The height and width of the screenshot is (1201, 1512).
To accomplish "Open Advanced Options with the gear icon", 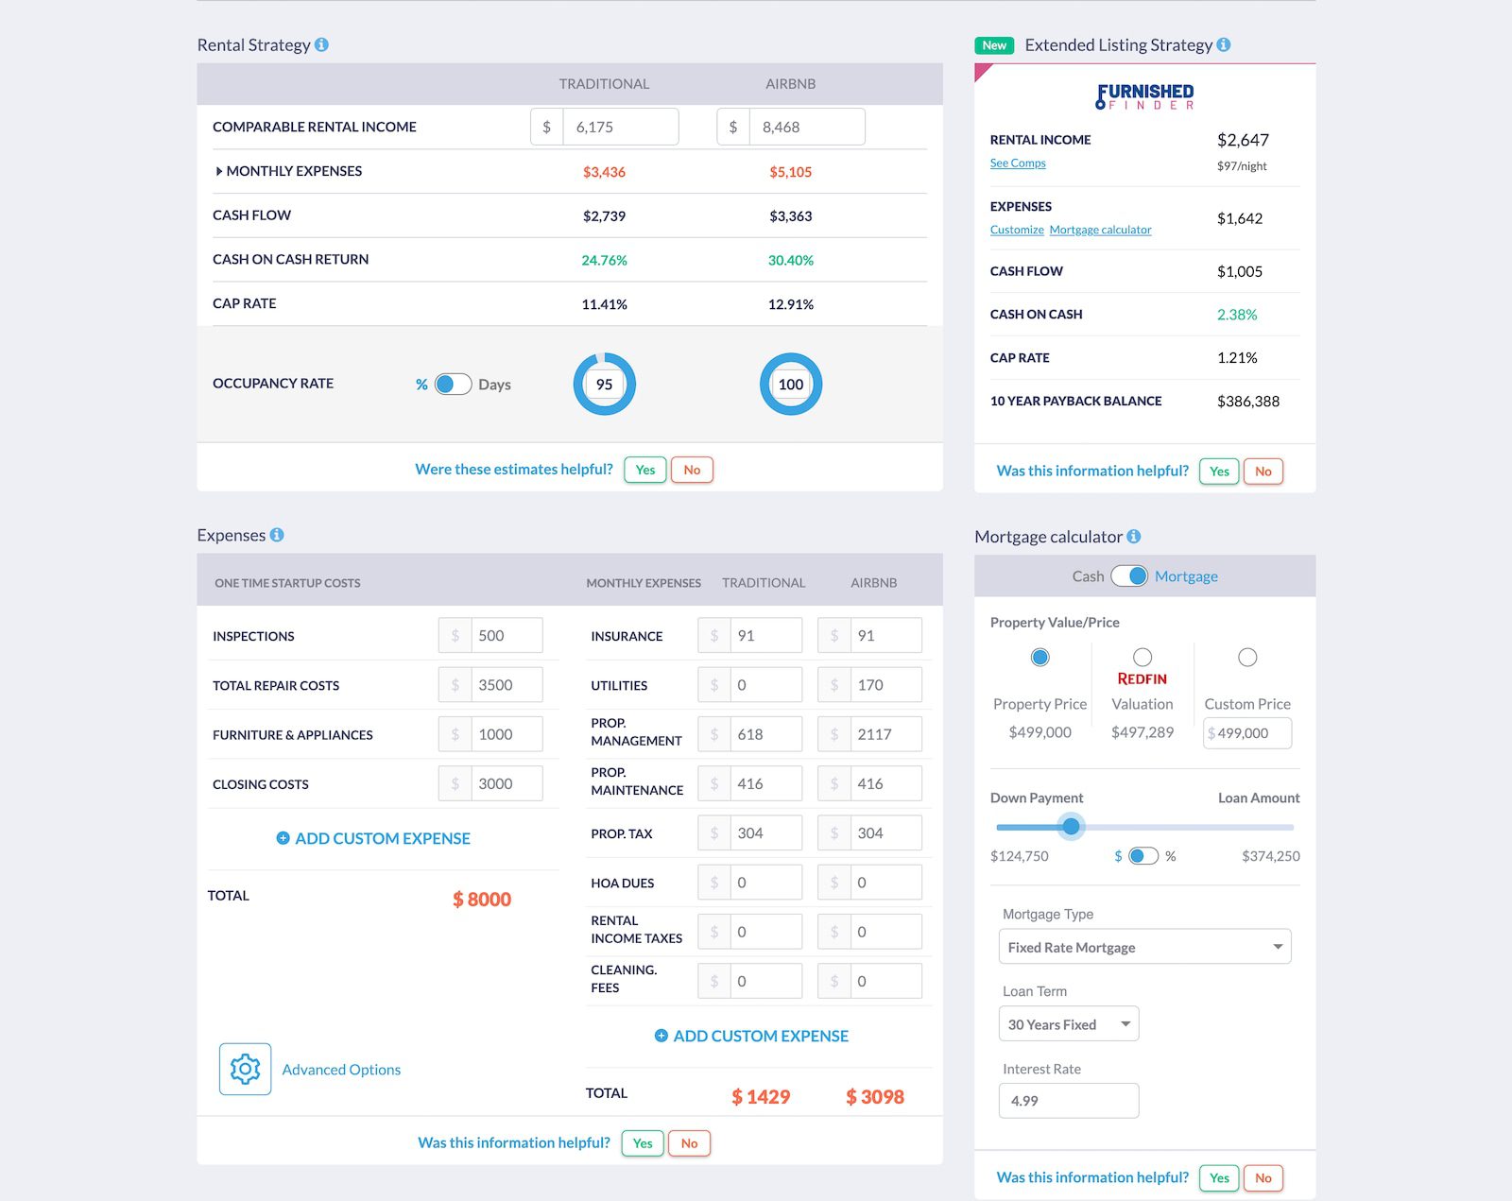I will click(244, 1069).
